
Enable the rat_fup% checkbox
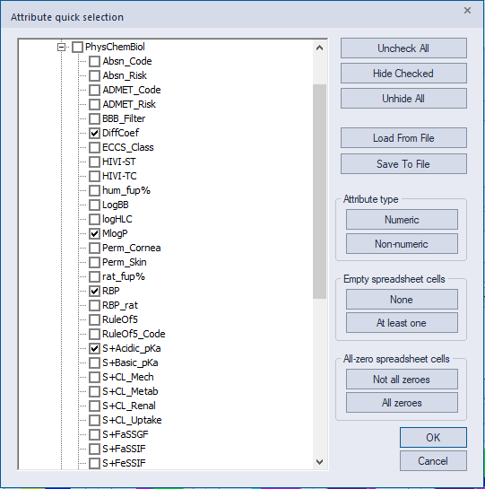coord(94,276)
